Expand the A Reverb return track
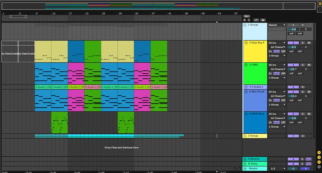Screen dimensions: 322x173 [x=245, y=159]
